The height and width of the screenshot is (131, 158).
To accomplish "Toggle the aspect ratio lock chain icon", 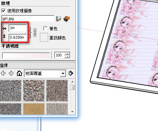I will tap(35, 32).
